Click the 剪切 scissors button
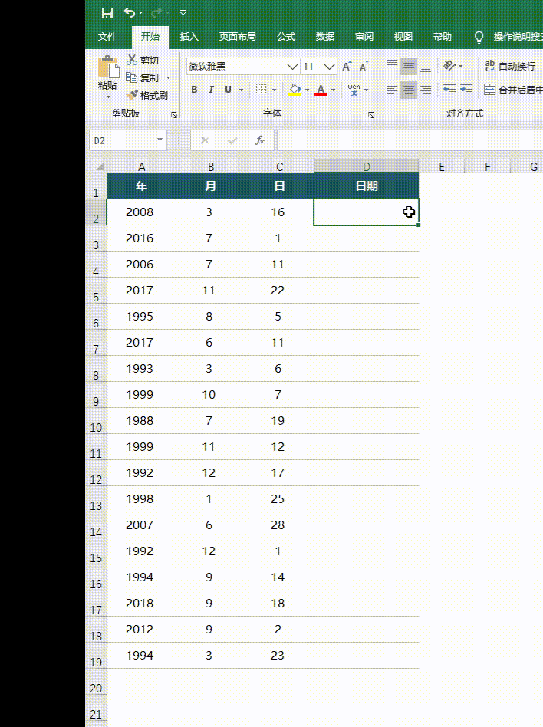The width and height of the screenshot is (543, 727). 143,61
